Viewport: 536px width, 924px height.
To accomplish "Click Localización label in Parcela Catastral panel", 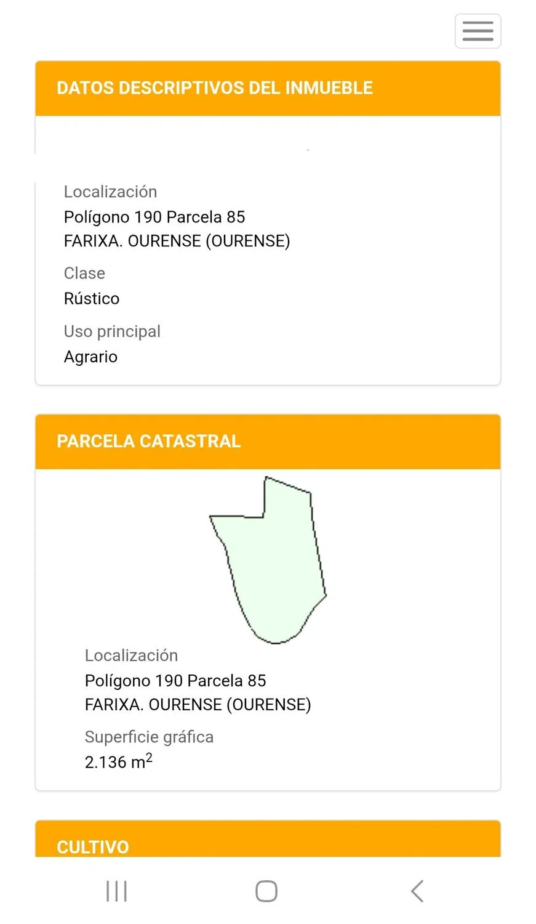I will pyautogui.click(x=131, y=655).
